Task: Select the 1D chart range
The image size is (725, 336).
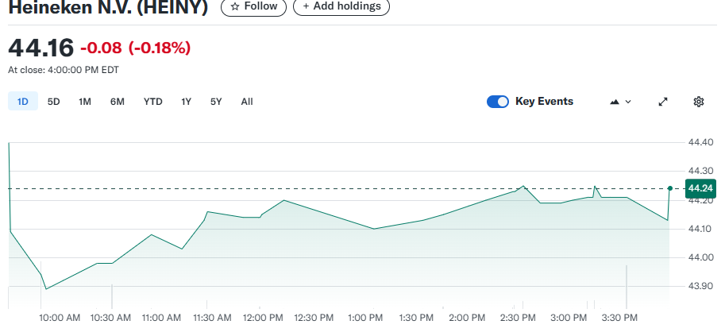Action: point(23,102)
